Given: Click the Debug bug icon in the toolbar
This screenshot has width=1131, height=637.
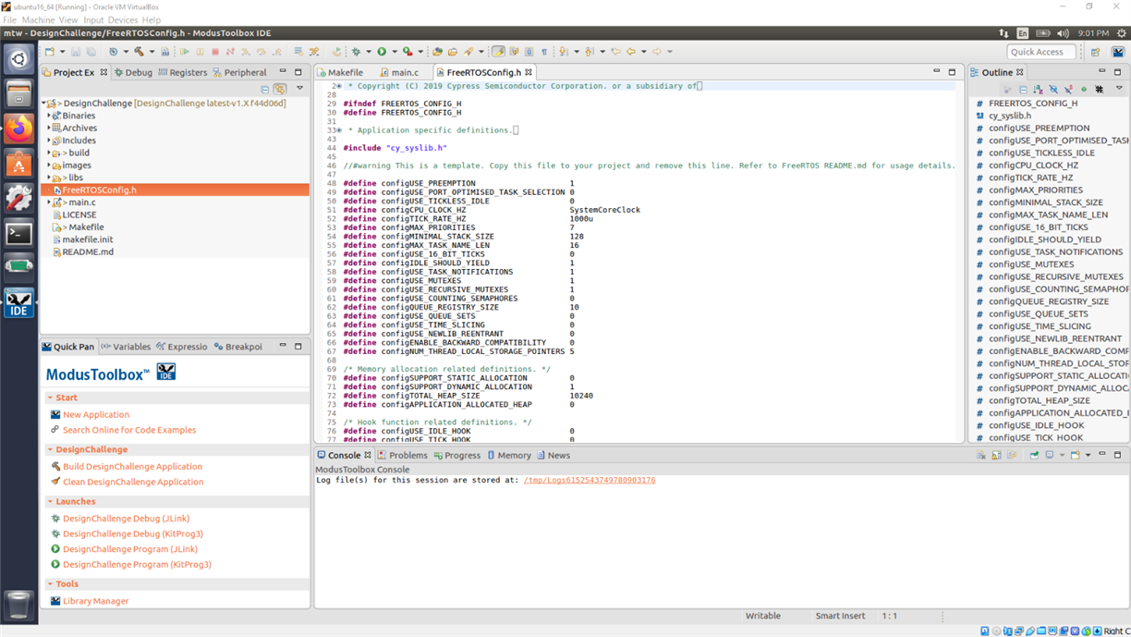Looking at the screenshot, I should point(356,52).
